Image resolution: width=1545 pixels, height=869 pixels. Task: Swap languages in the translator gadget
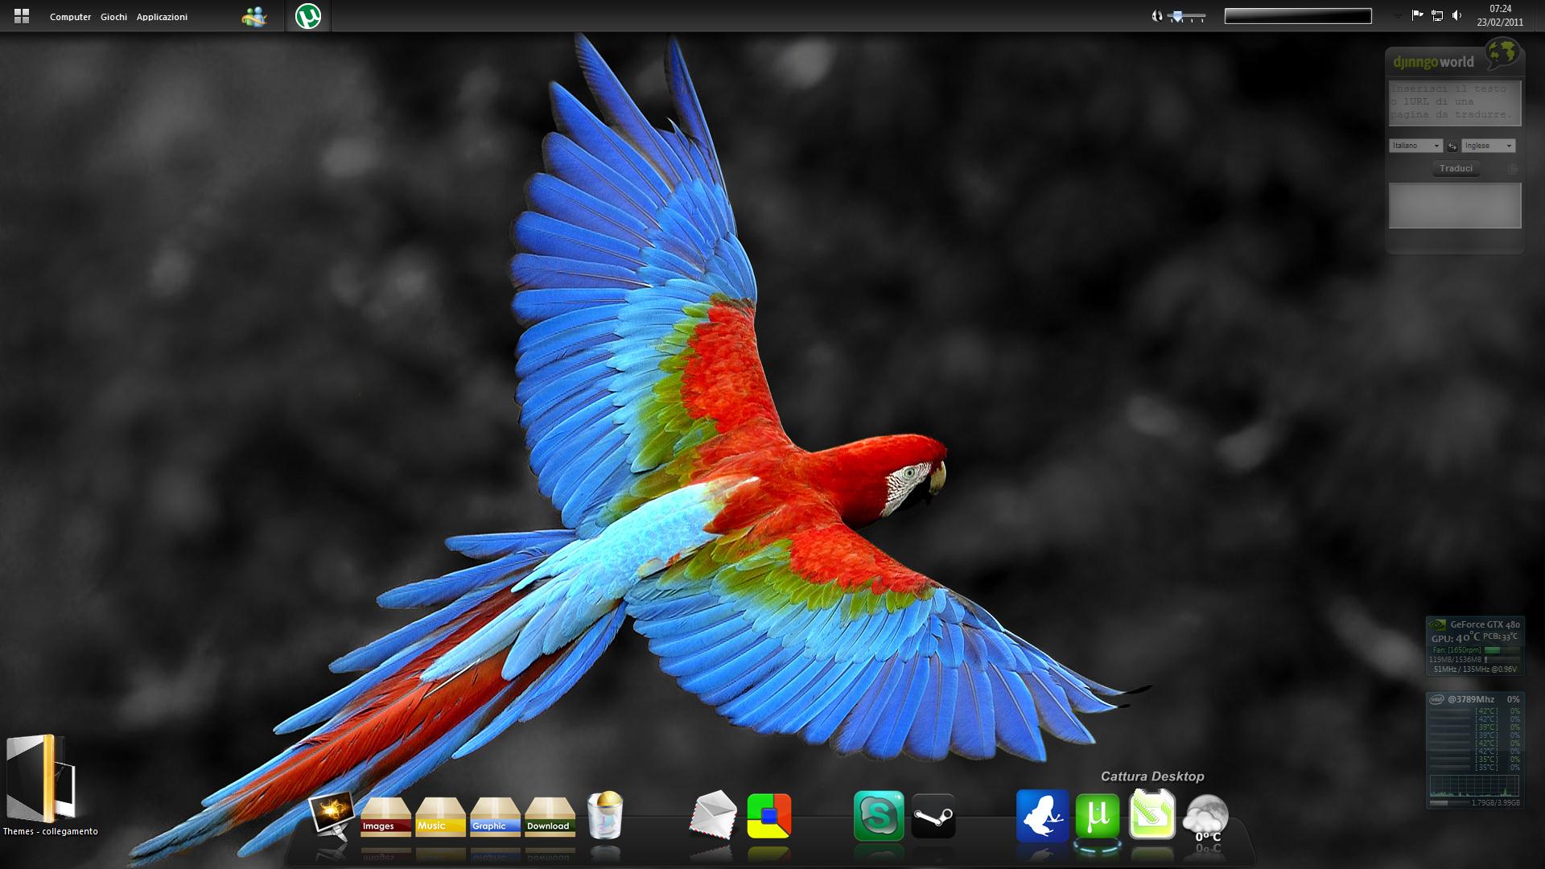(x=1452, y=146)
